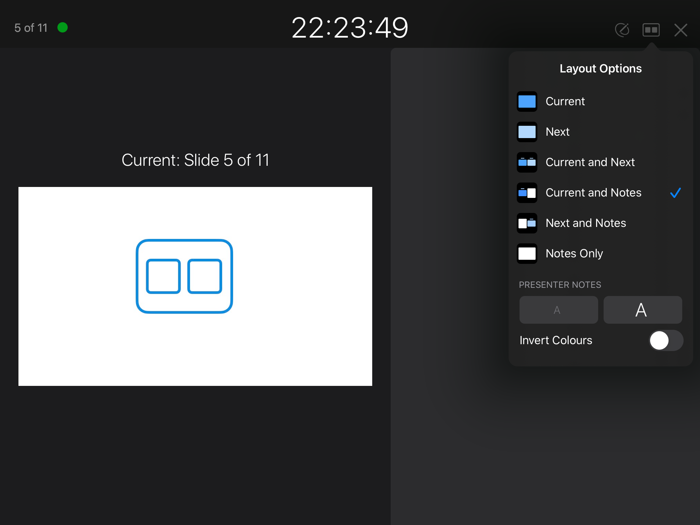Toggle the Invert Colours switch
Viewport: 700px width, 525px height.
(x=666, y=340)
